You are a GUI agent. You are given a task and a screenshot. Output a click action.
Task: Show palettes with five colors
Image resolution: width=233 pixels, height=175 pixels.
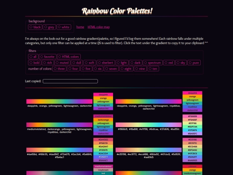coord(86,69)
